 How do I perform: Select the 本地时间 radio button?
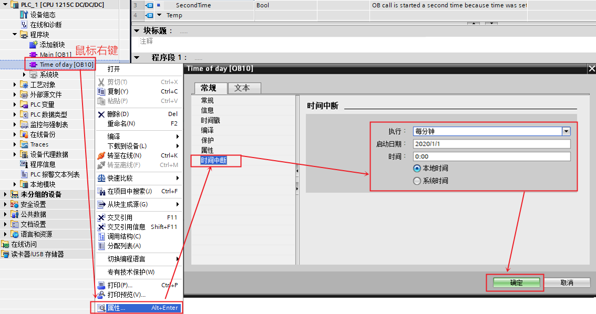coord(417,168)
